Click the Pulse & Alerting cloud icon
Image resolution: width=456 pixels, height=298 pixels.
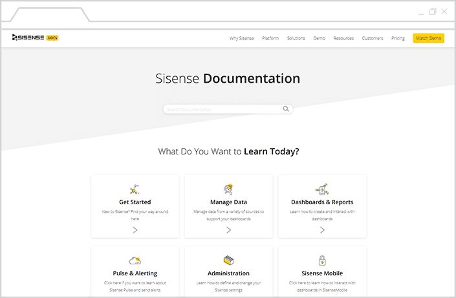coord(135,261)
